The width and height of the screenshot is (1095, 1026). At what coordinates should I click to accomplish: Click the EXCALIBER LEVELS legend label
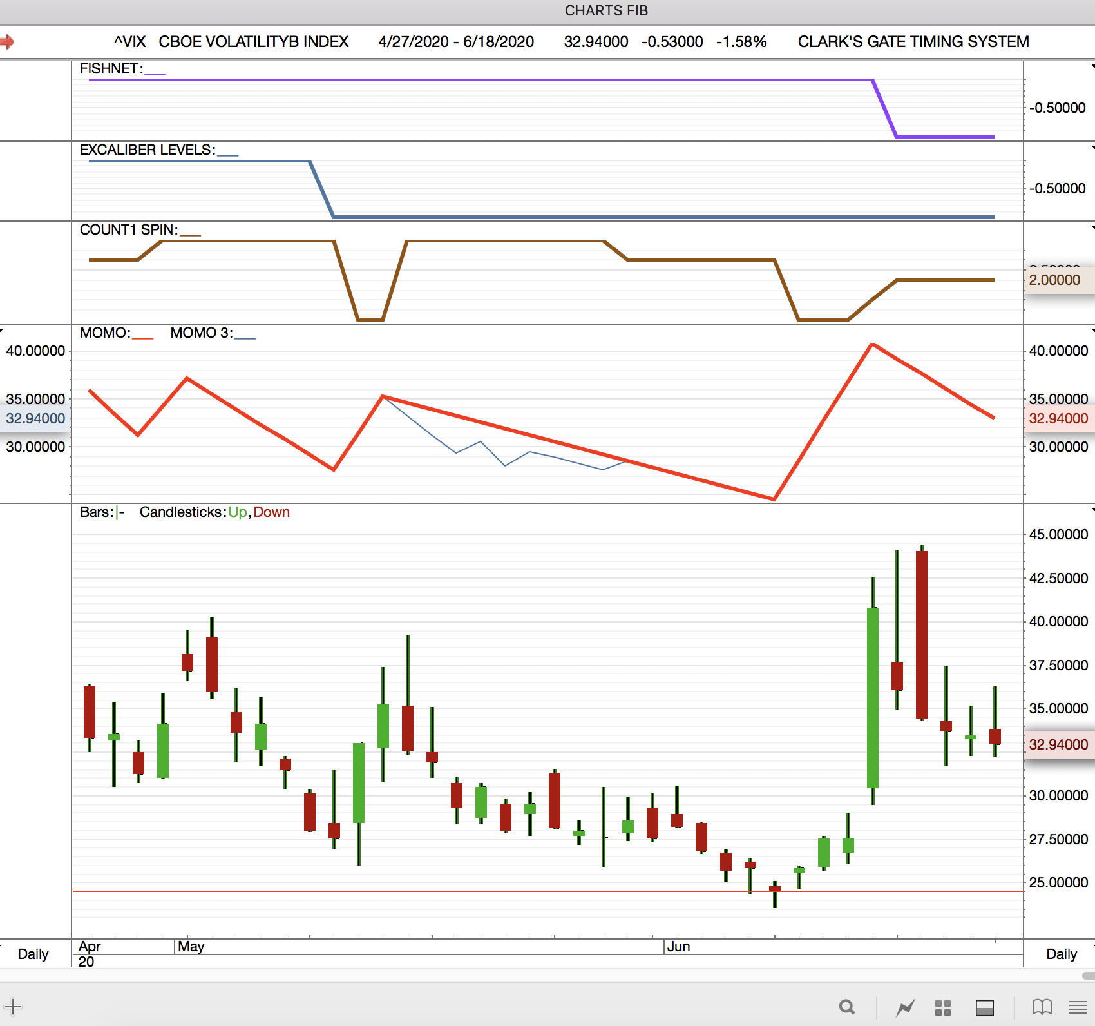pyautogui.click(x=148, y=150)
